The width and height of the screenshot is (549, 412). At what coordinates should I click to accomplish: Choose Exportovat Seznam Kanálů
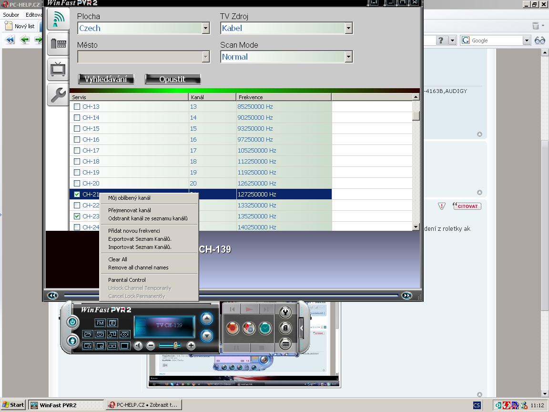coord(140,239)
